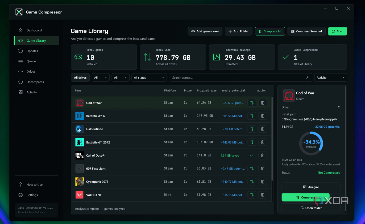Open folder for God of War
This screenshot has height=224, width=365.
coord(311,208)
